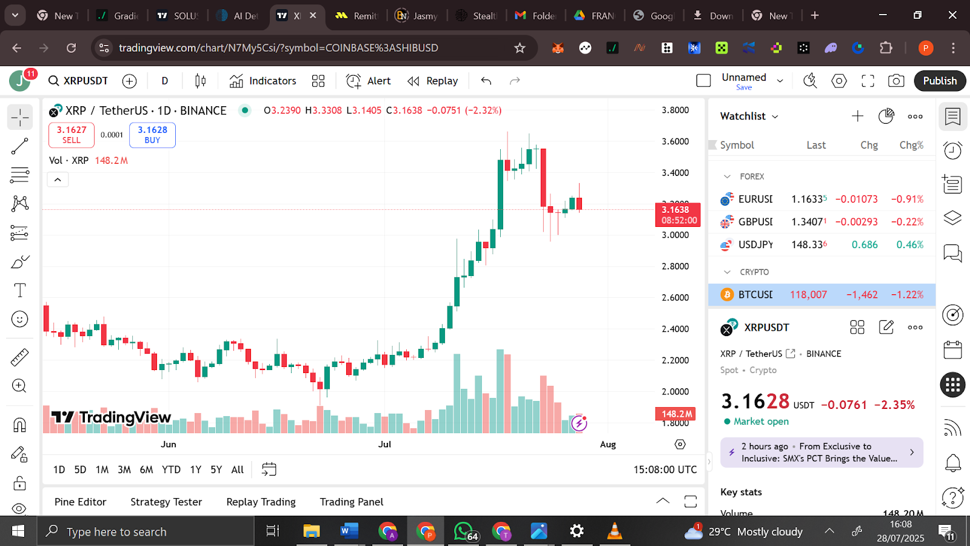Publish the chart idea
This screenshot has height=546, width=970.
[x=940, y=81]
